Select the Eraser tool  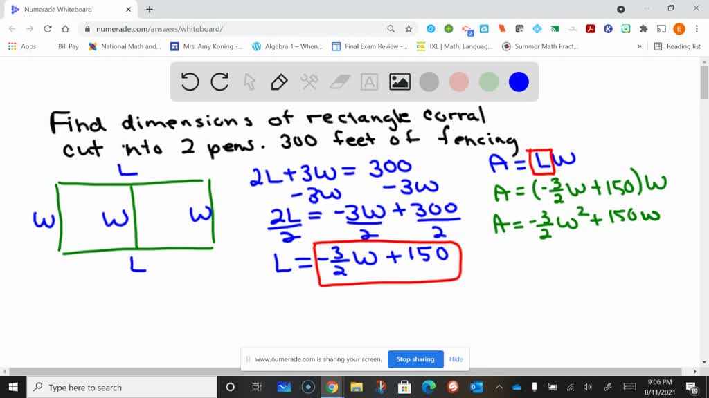pyautogui.click(x=339, y=82)
